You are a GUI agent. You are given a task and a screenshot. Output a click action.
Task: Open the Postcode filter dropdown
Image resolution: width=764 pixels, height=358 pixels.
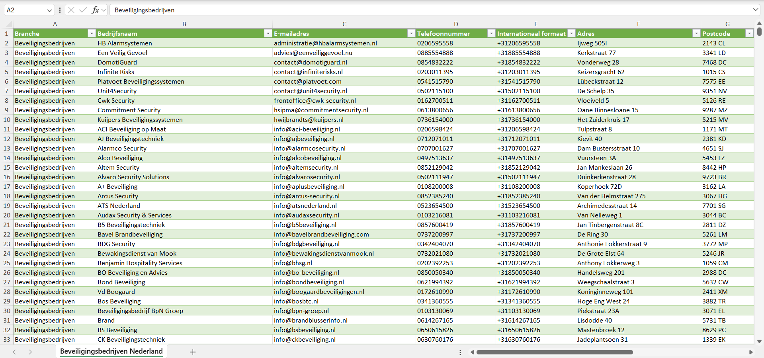click(749, 33)
